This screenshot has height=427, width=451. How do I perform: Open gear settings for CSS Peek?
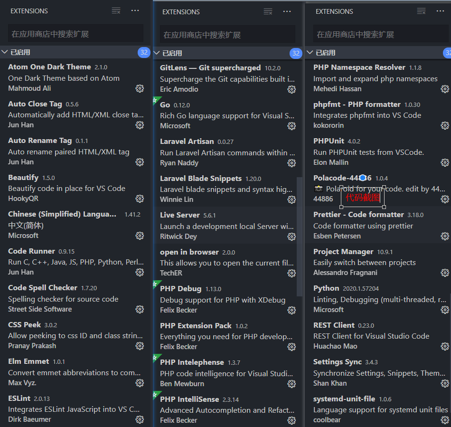[140, 346]
